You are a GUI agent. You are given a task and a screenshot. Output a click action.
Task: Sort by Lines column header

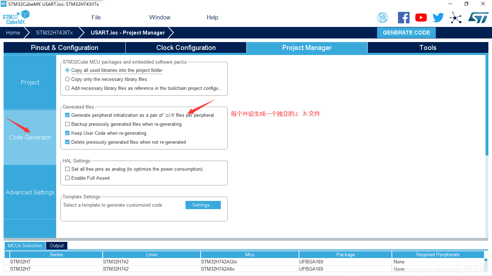coord(152,254)
